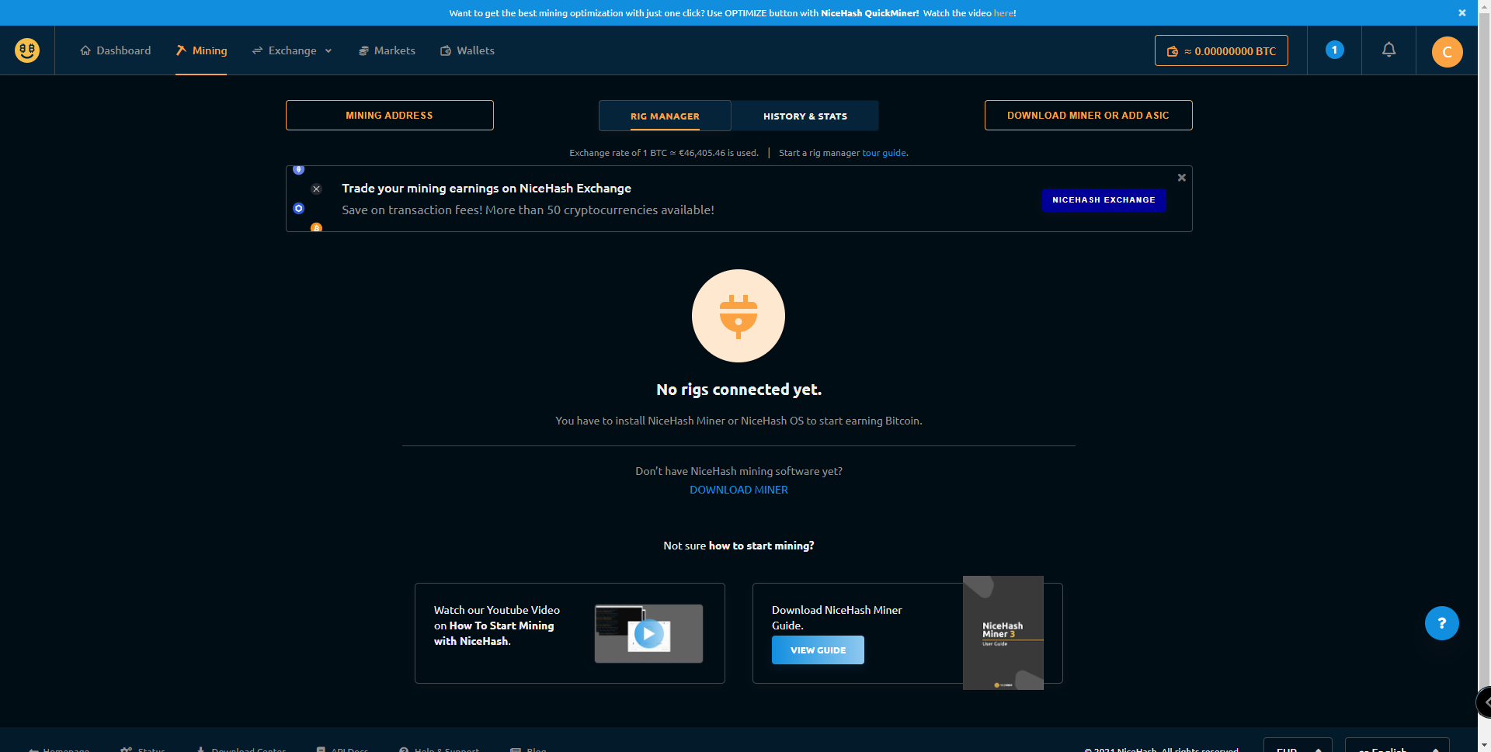The image size is (1491, 752).
Task: Click the Chainlink coin icon in the promo banner
Action: point(298,209)
